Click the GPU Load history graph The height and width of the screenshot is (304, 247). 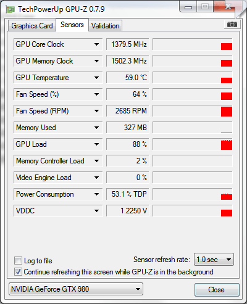click(x=193, y=144)
